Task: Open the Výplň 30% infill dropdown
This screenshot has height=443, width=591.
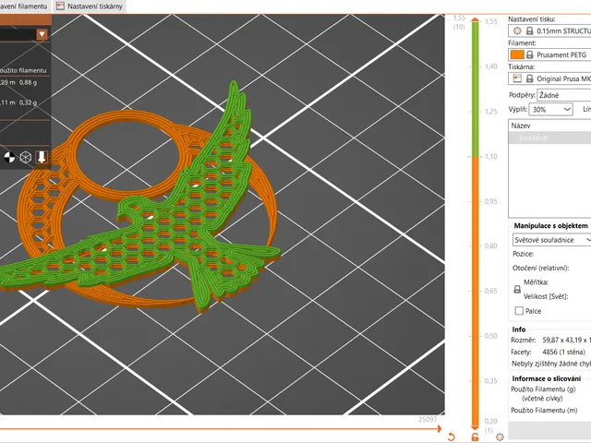Action: [550, 109]
